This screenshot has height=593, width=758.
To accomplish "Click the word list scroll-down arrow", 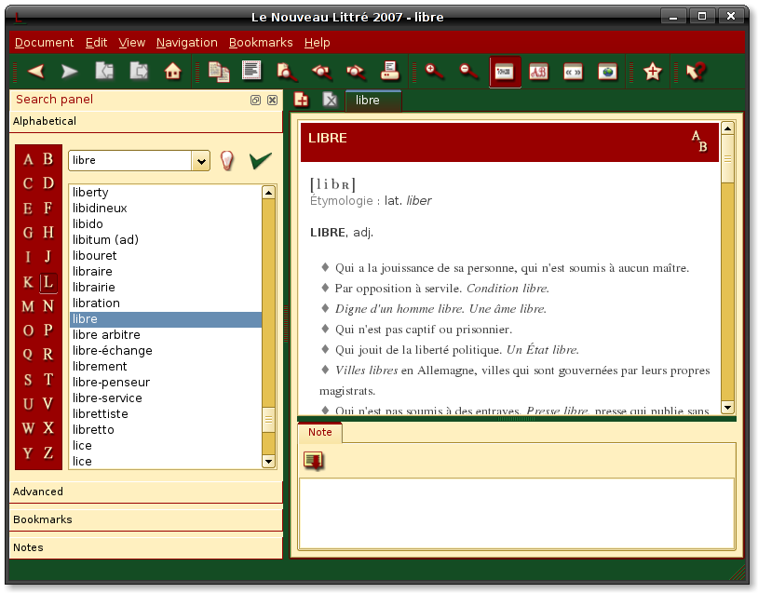I will (268, 462).
